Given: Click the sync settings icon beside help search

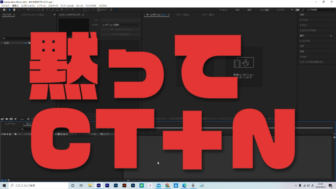Looking at the screenshot, I should pos(297,10).
